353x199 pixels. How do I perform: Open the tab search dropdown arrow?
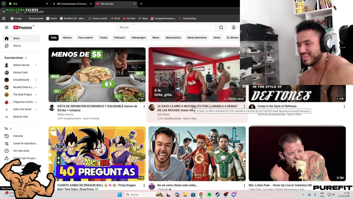pos(4,4)
